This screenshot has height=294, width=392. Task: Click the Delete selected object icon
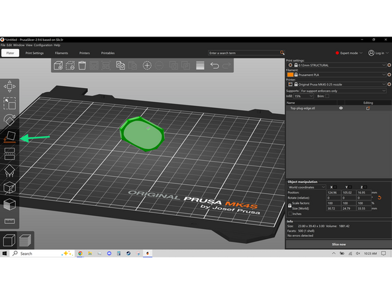70,66
